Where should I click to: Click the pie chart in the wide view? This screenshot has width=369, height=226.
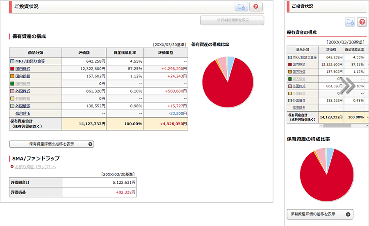228,82
